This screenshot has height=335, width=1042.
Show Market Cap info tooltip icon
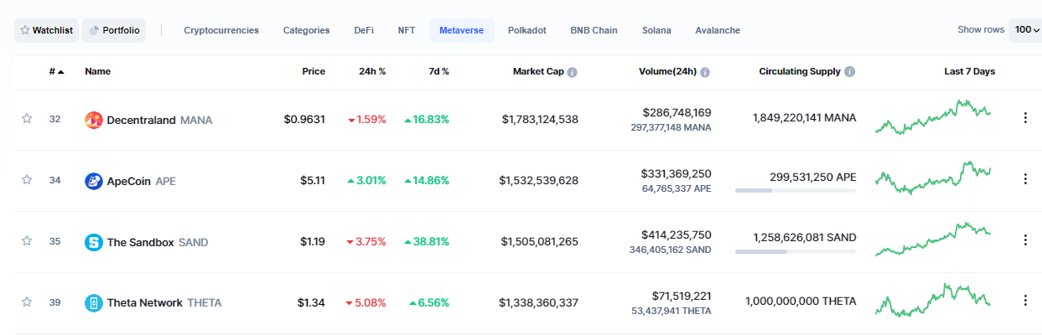click(x=573, y=72)
